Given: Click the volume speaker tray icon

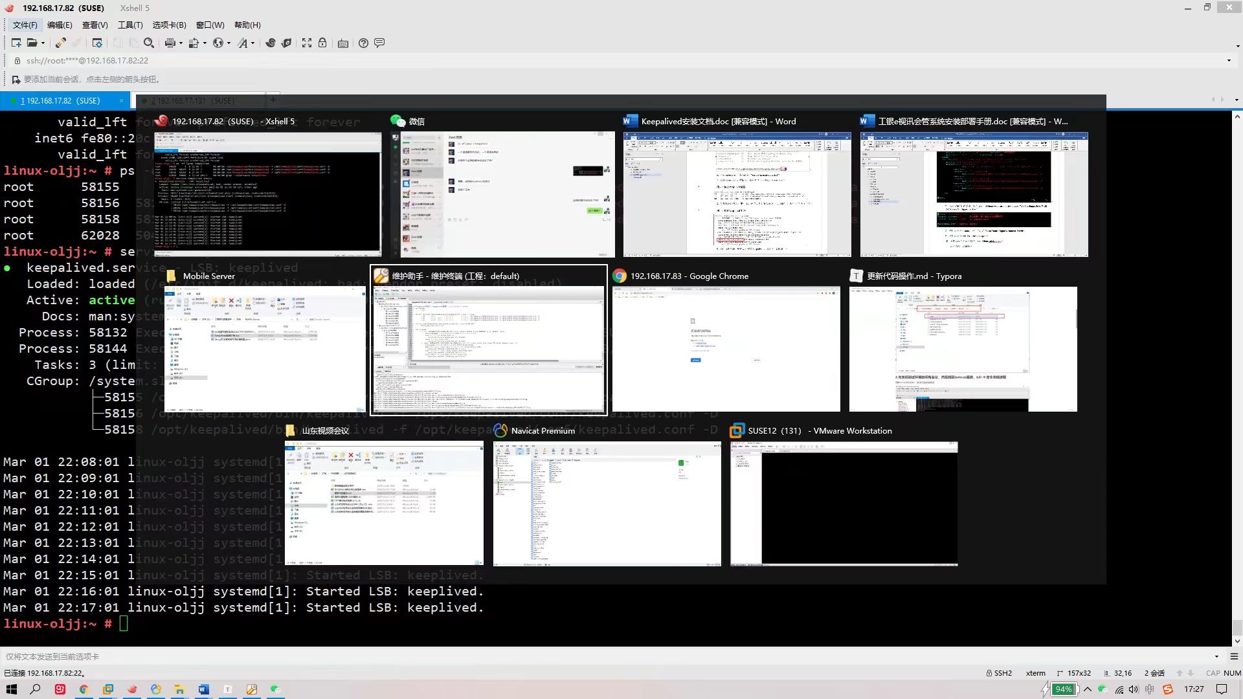Looking at the screenshot, I should (1134, 689).
